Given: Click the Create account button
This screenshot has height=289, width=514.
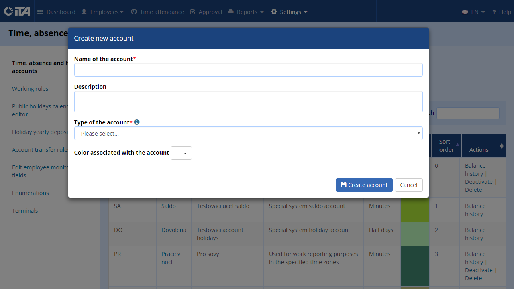Looking at the screenshot, I should [364, 185].
